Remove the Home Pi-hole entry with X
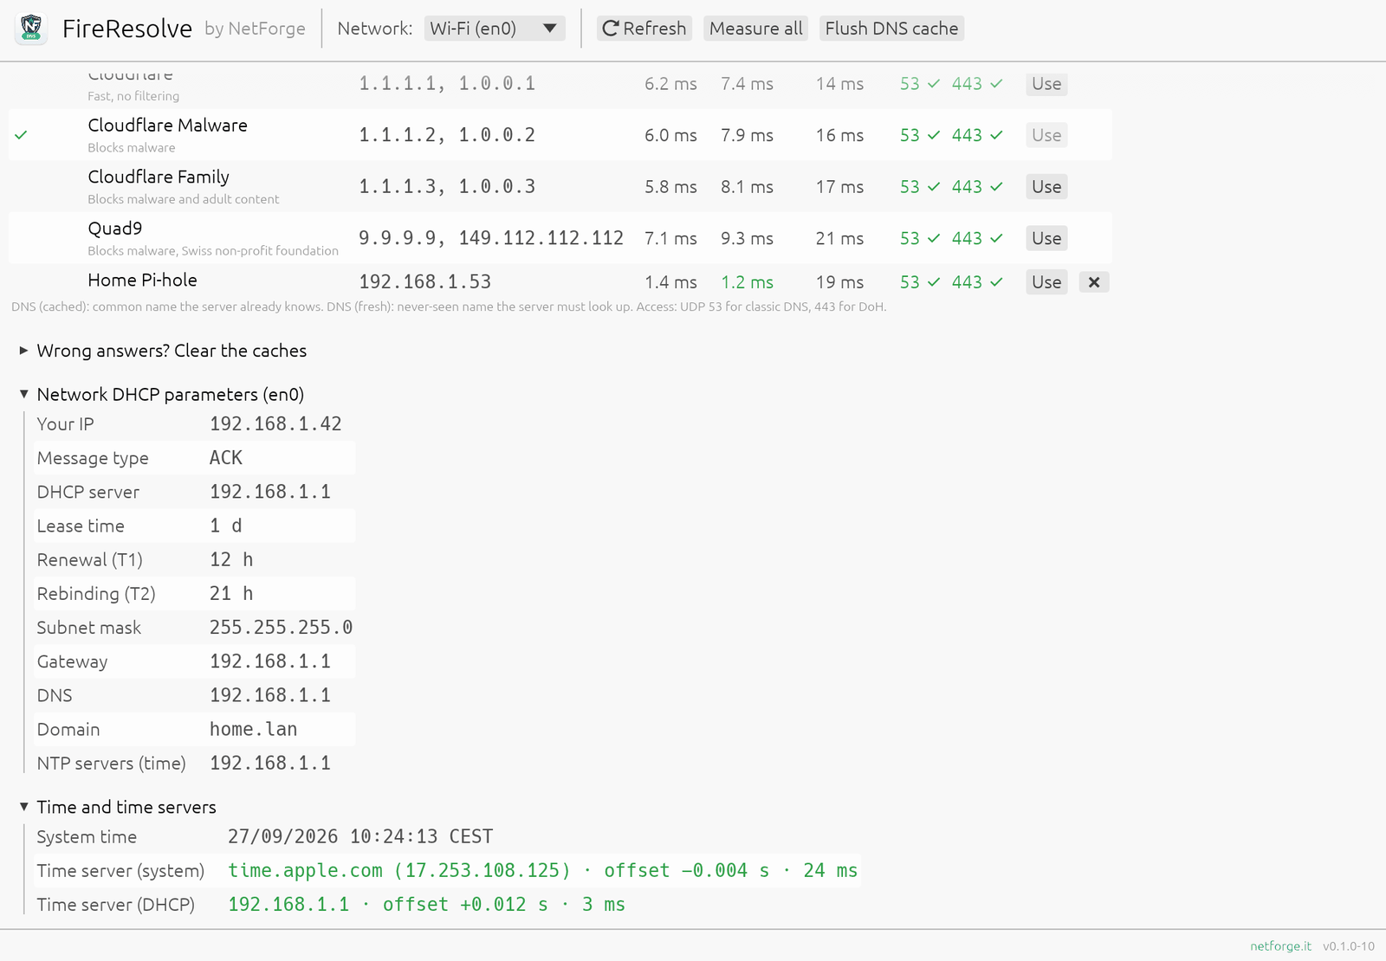This screenshot has width=1386, height=961. click(1094, 282)
